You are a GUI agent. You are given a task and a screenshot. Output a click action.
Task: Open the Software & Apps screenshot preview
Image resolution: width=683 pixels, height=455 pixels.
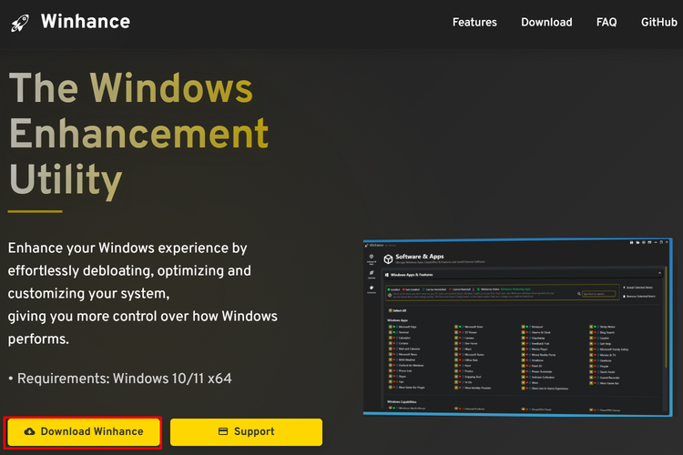[x=517, y=328]
